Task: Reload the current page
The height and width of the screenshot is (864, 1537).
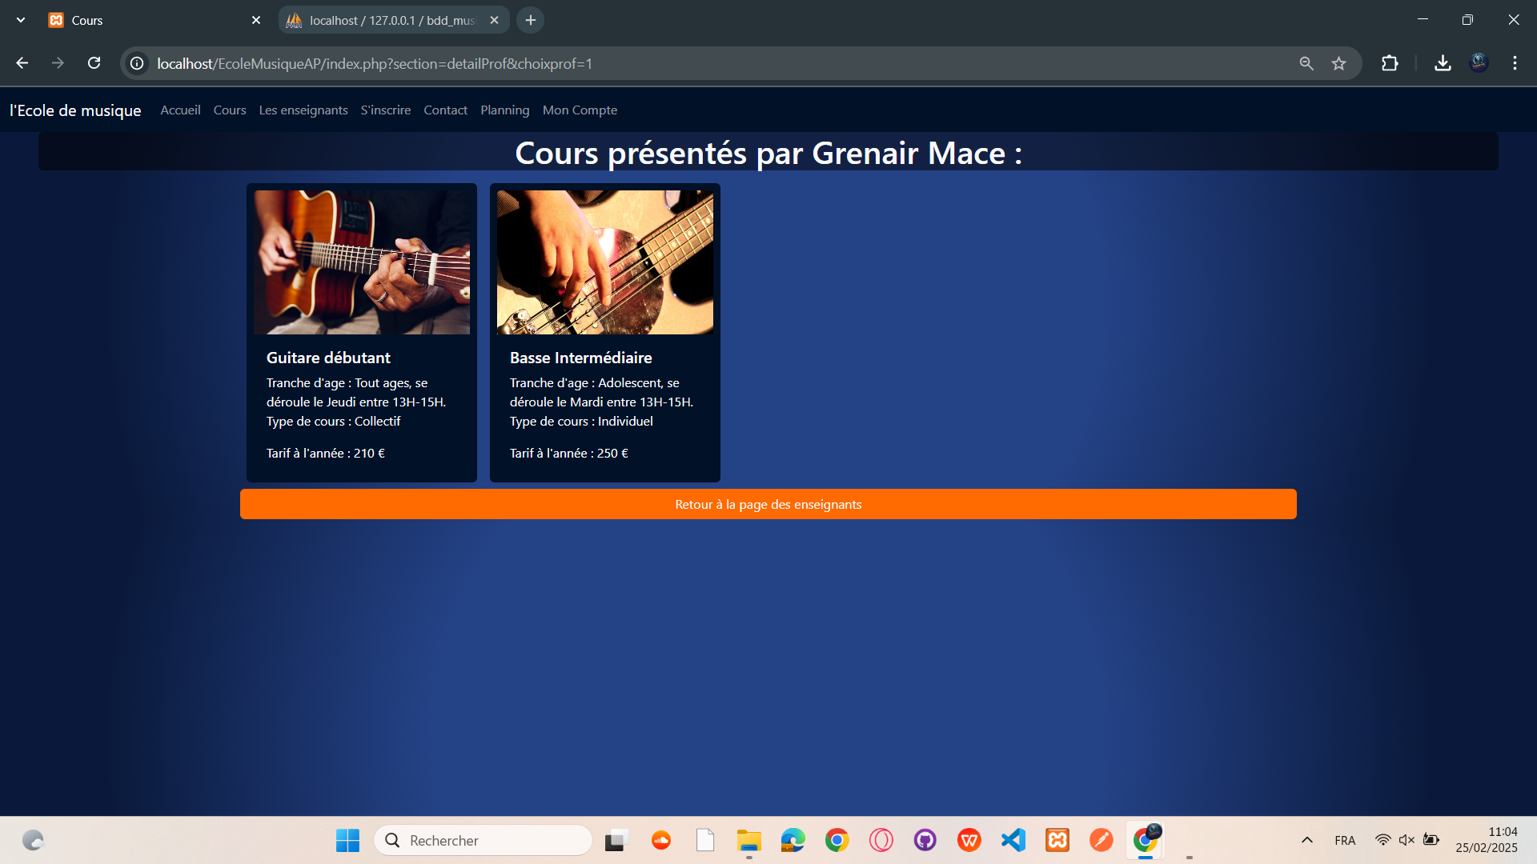Action: (94, 62)
